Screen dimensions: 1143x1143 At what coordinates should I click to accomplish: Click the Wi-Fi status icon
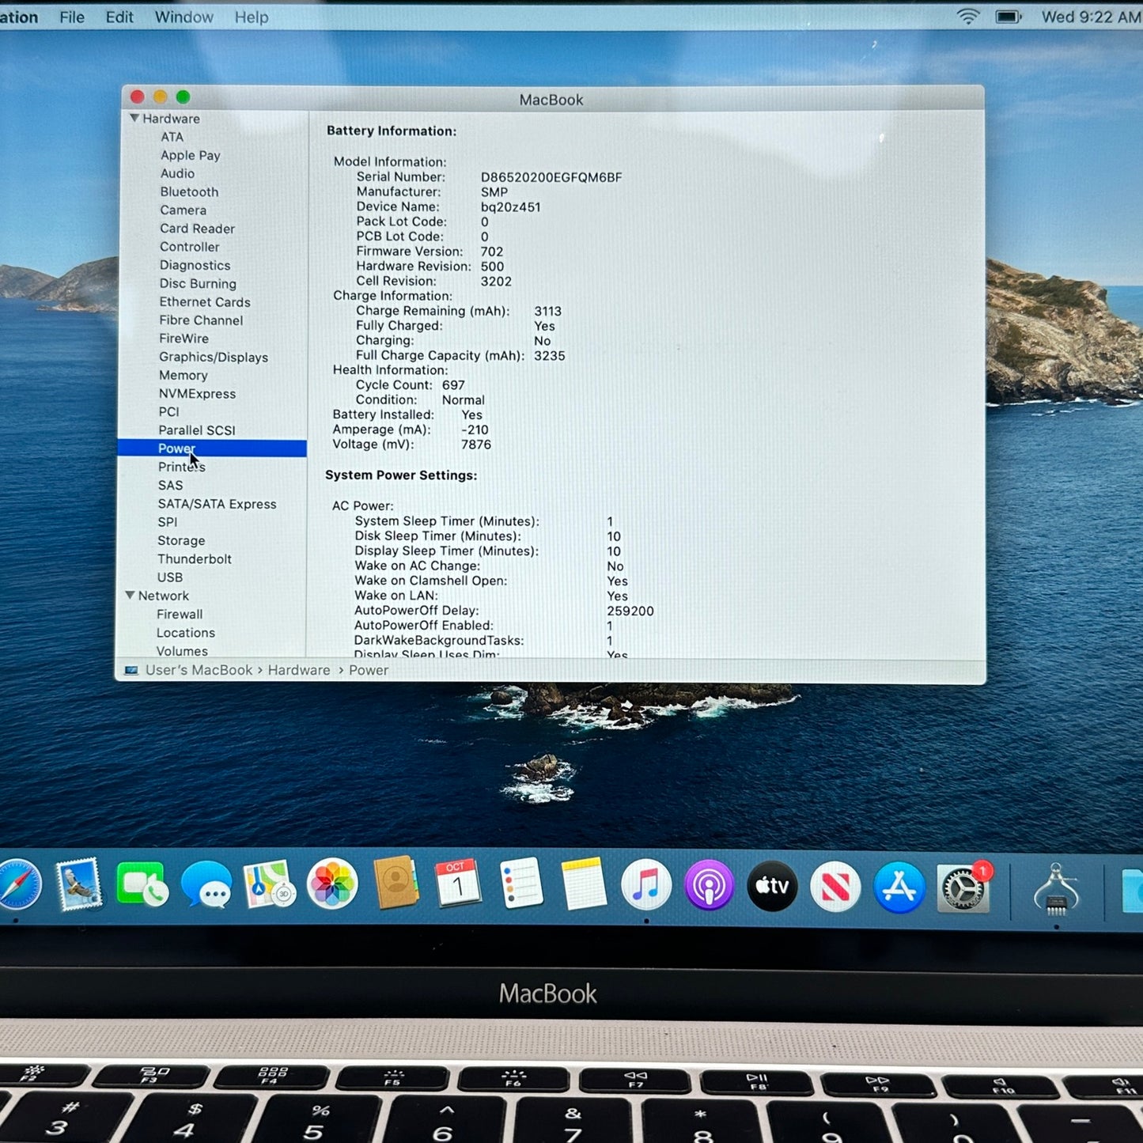[967, 17]
